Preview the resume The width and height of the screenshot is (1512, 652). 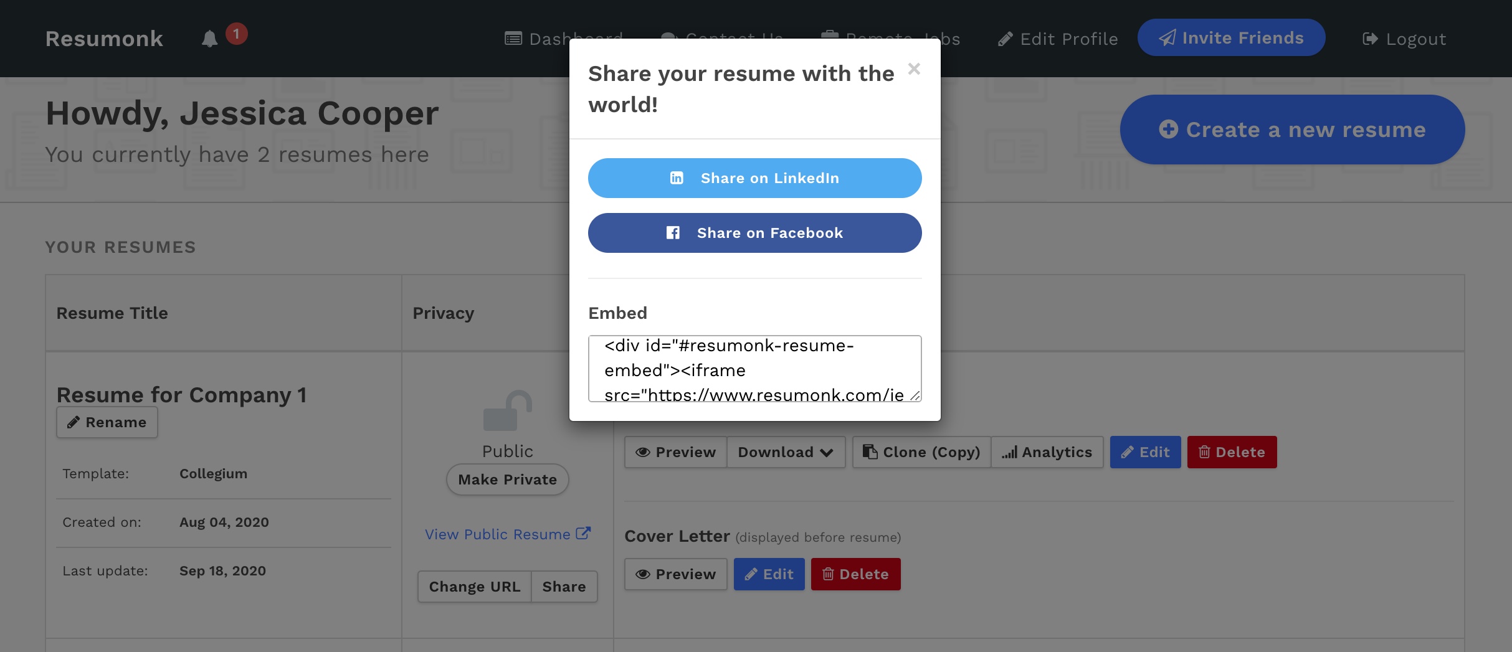[676, 452]
